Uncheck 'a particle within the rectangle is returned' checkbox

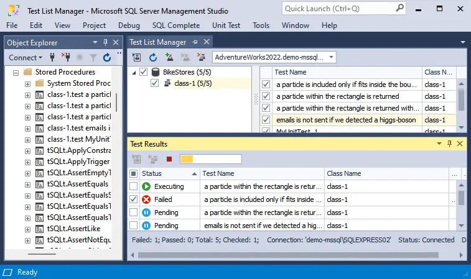(266, 96)
